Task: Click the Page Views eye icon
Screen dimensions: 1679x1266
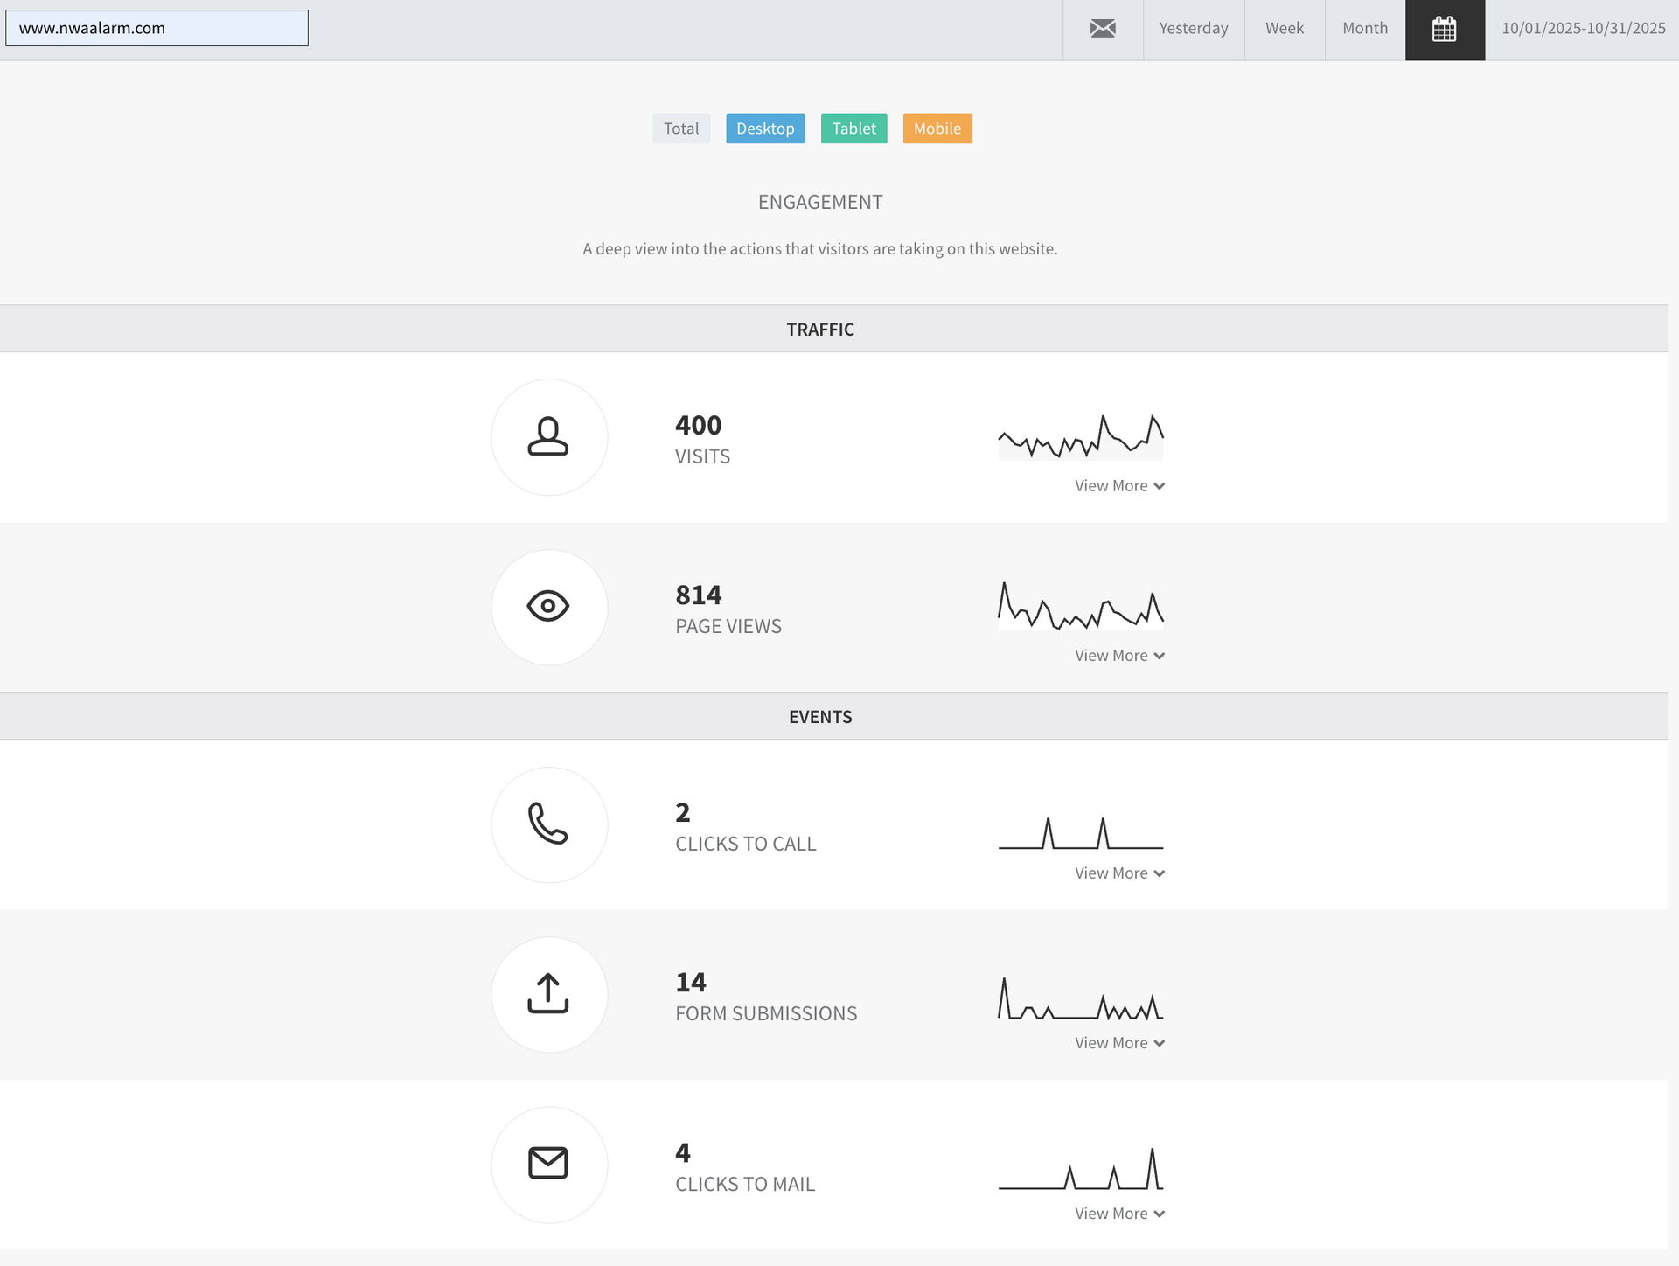Action: click(x=548, y=606)
